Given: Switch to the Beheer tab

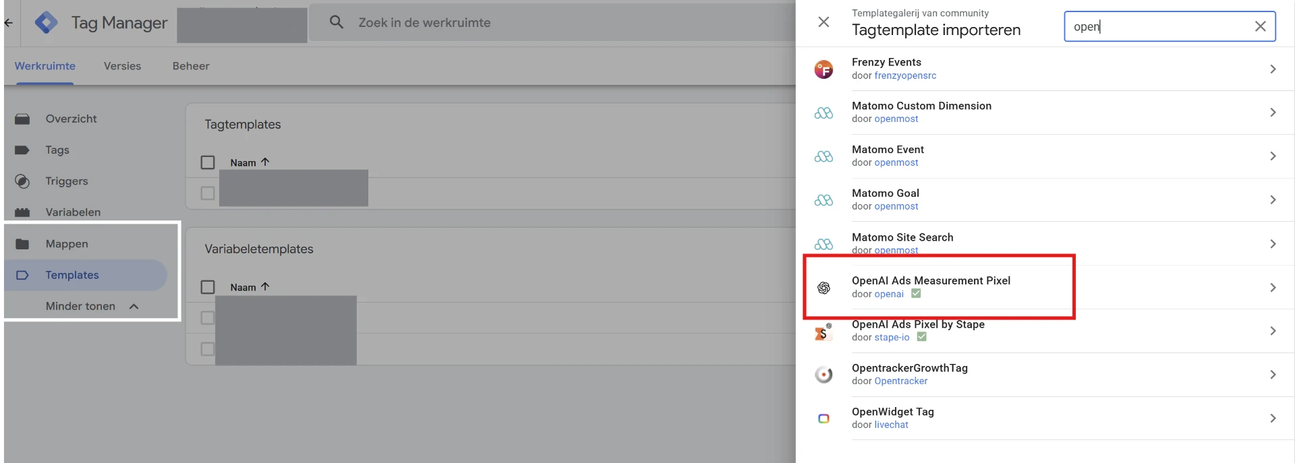Looking at the screenshot, I should [191, 66].
